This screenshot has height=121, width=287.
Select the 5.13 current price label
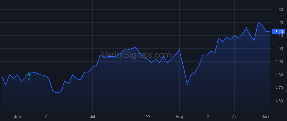[x=279, y=32]
